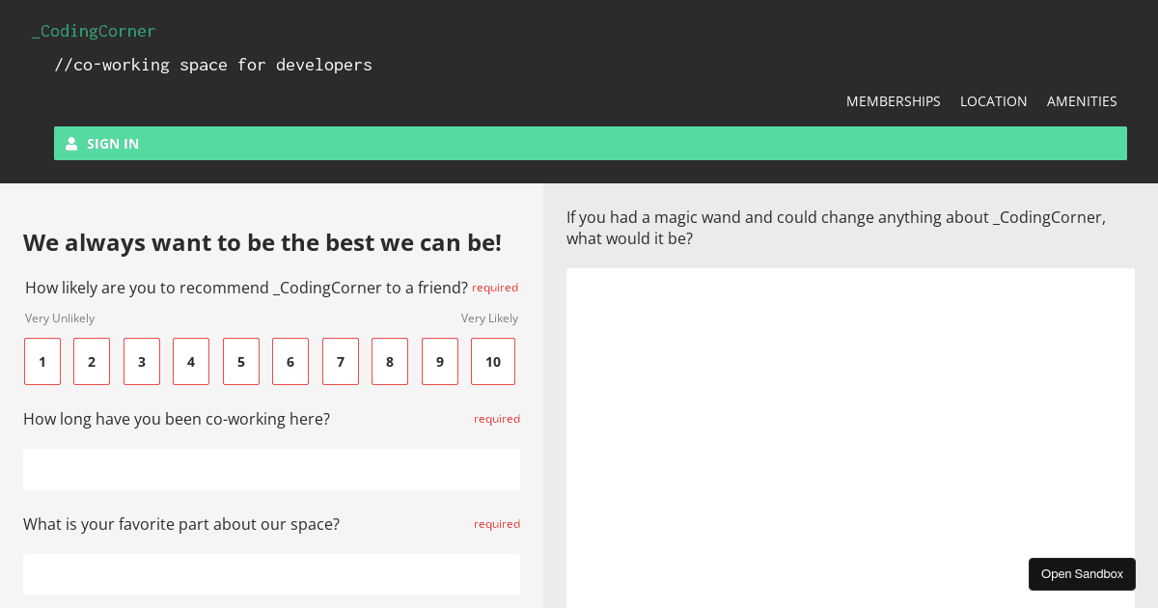
Task: Click the Open Sandbox button
Action: (1082, 573)
